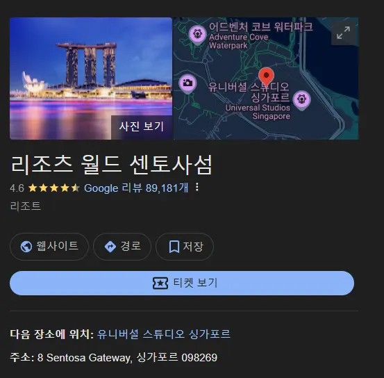
Task: Click the Adventure Cove Waterpark map pin
Action: (197, 35)
